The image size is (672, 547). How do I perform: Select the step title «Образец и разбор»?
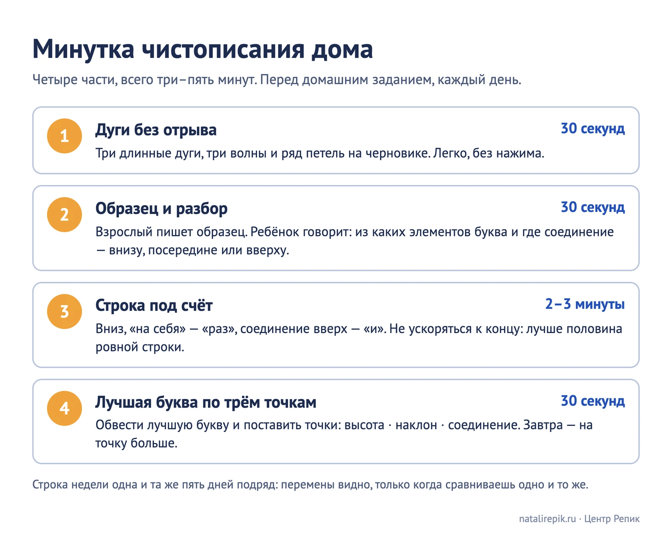161,209
